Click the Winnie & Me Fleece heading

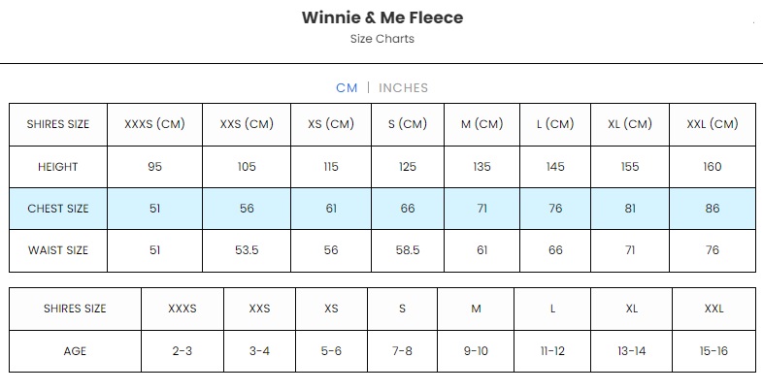pos(381,17)
